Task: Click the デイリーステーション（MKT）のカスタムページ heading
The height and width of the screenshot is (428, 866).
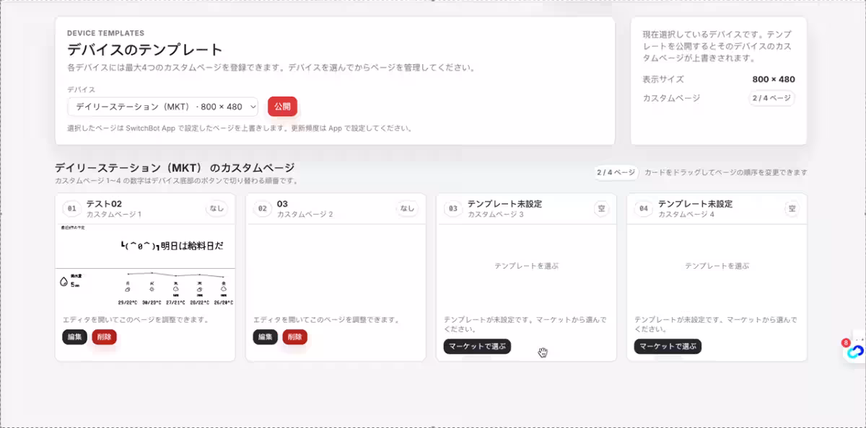Action: (x=175, y=168)
